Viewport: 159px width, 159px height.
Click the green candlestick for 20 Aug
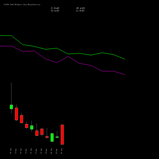pos(52,137)
